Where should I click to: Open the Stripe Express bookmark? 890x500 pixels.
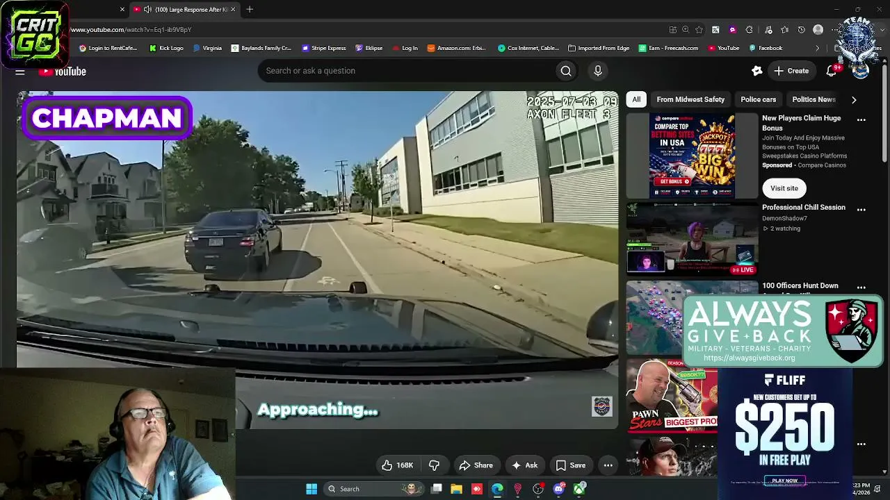324,49
